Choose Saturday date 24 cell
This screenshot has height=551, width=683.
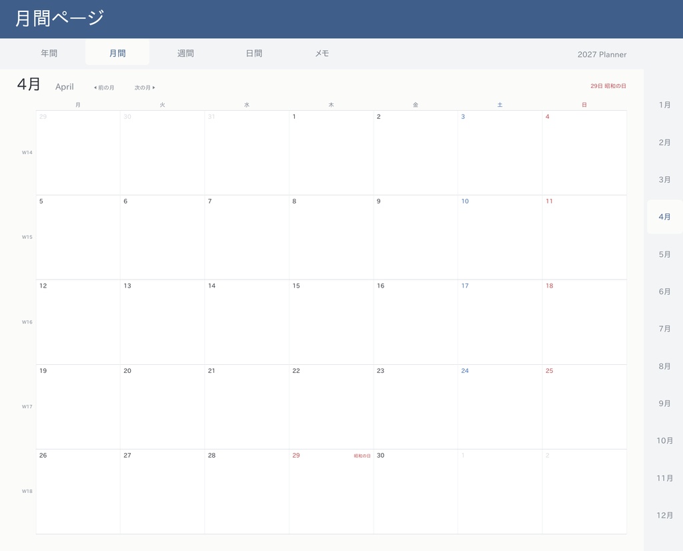click(500, 407)
